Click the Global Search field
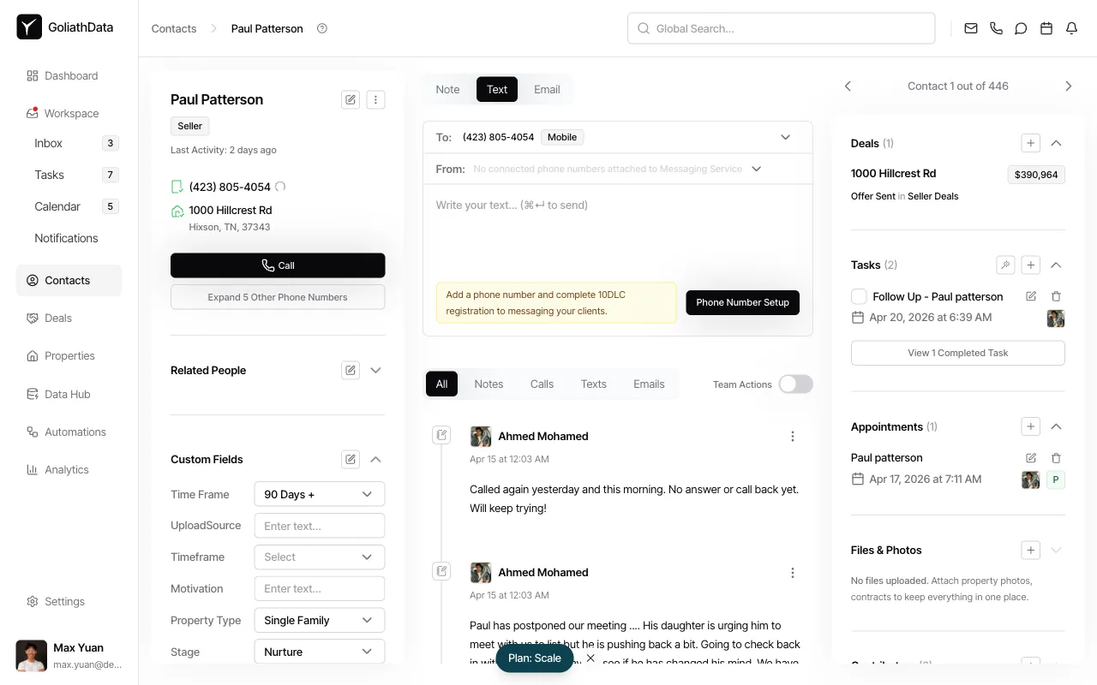The image size is (1097, 685). pyautogui.click(x=781, y=28)
